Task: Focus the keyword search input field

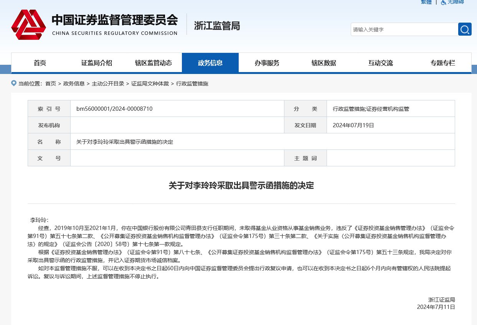Action: (x=404, y=29)
